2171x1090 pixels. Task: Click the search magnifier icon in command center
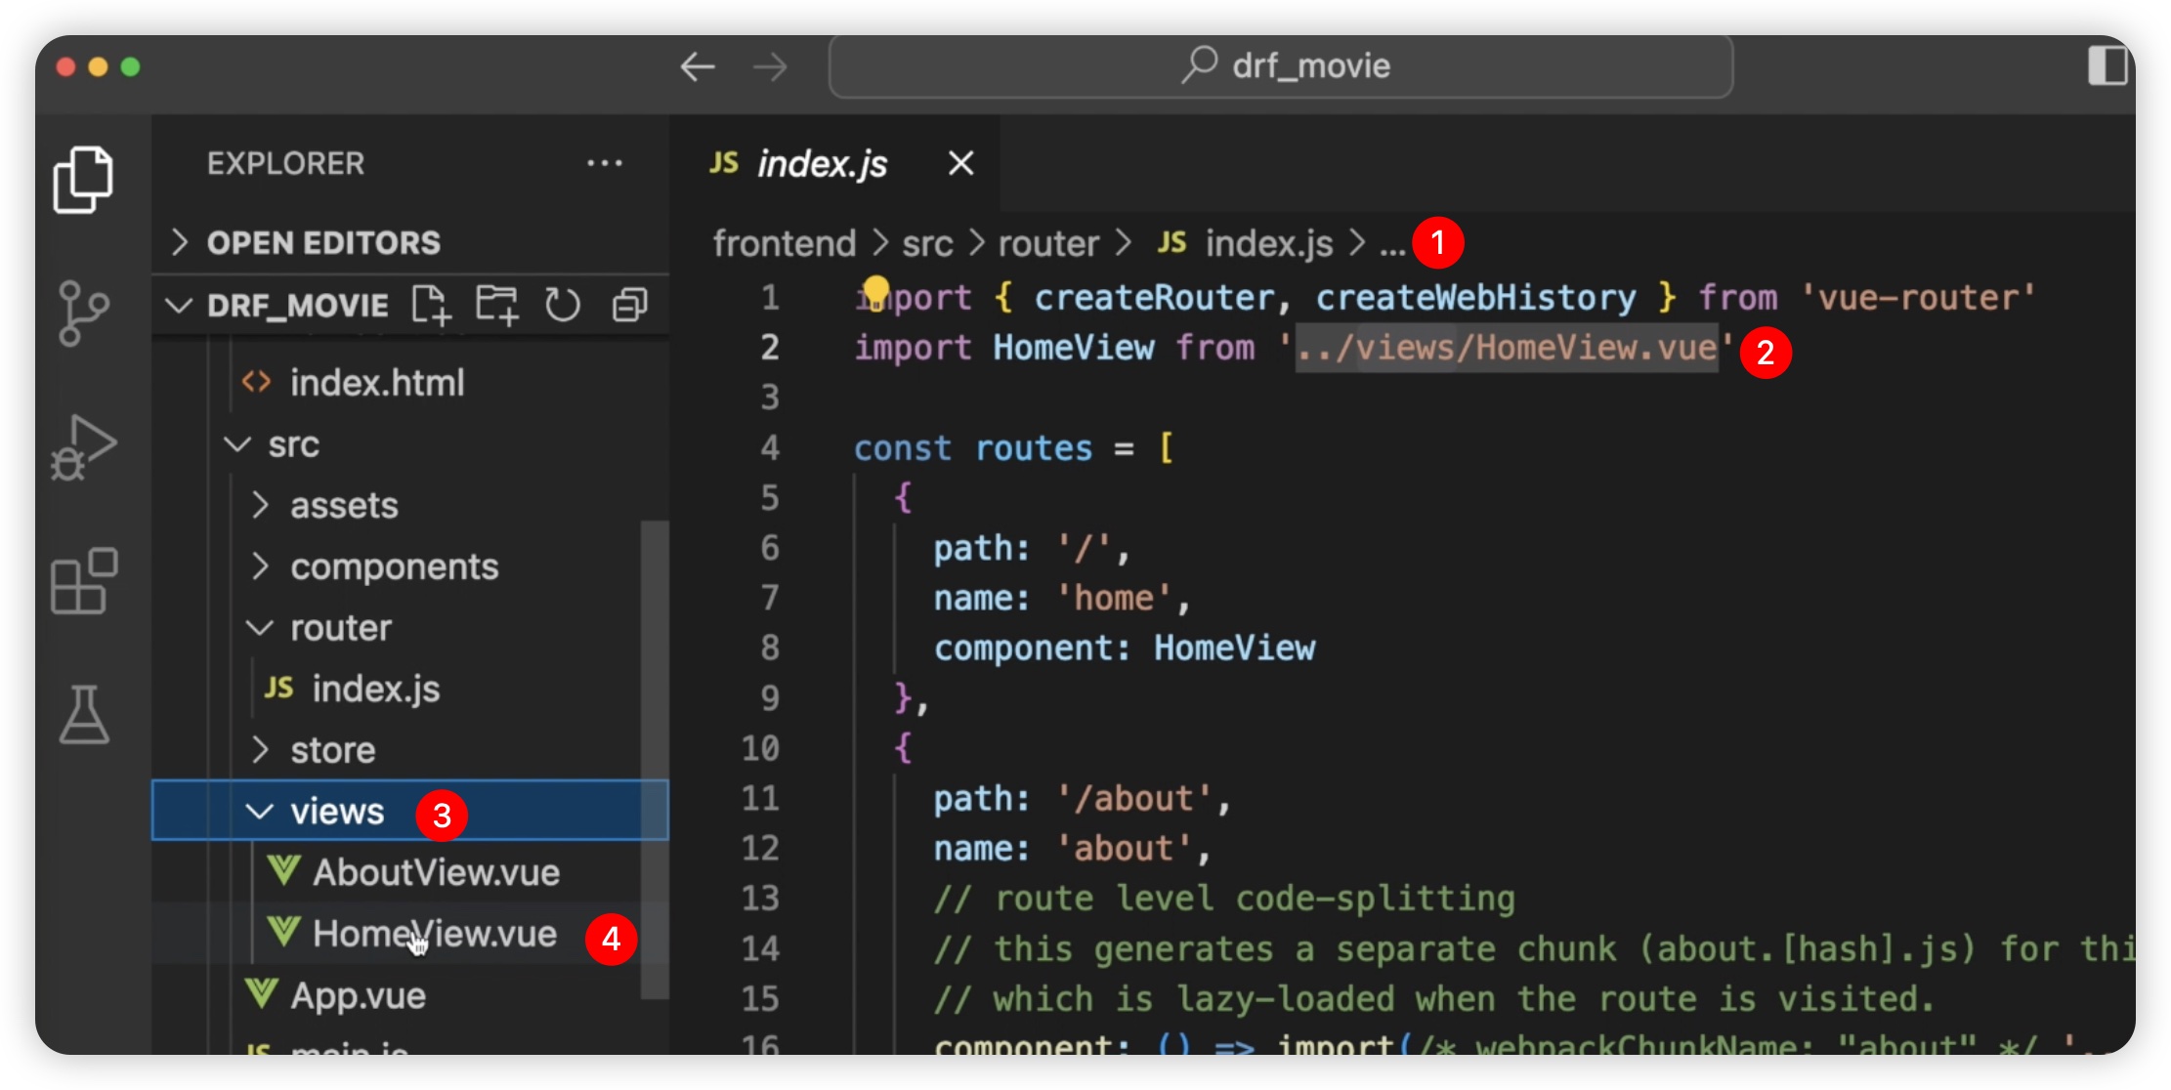point(1200,64)
